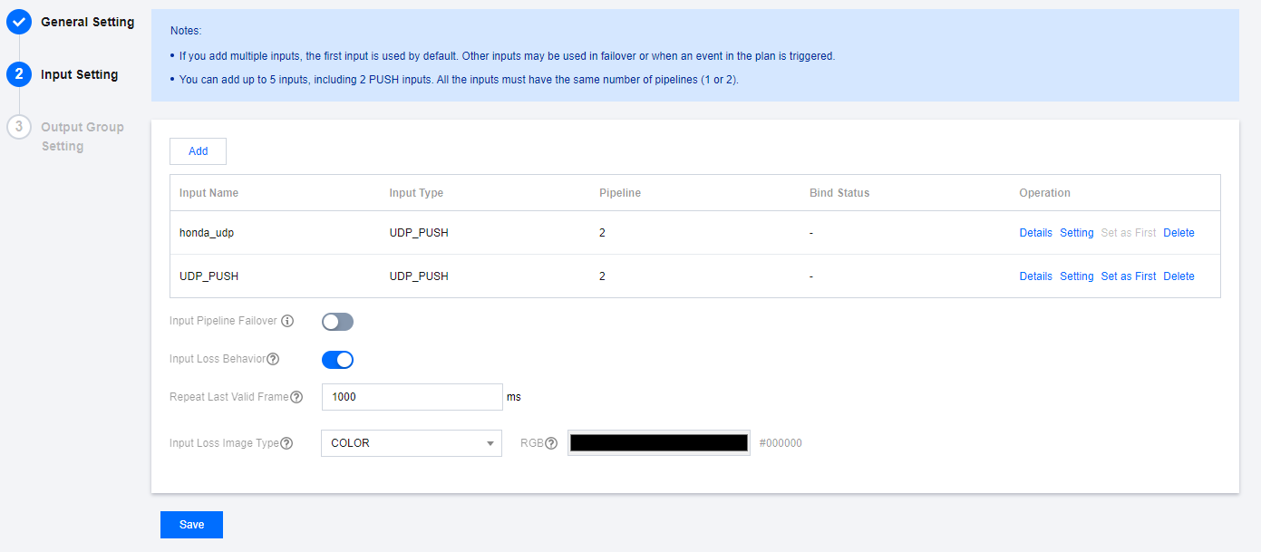This screenshot has width=1261, height=552.
Task: Click the Repeat Last Valid Frame input field
Action: point(412,397)
